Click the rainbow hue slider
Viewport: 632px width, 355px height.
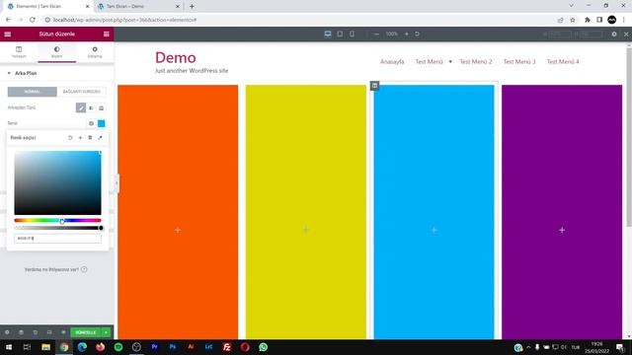[x=57, y=221]
